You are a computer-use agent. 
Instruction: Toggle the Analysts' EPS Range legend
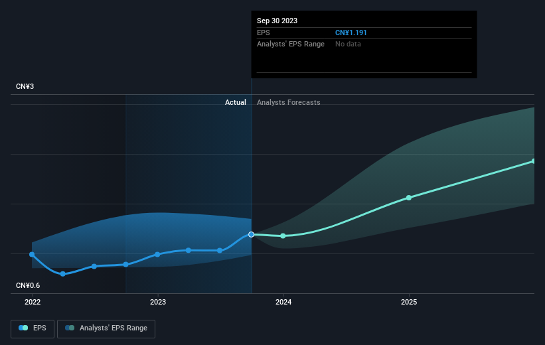pos(106,328)
